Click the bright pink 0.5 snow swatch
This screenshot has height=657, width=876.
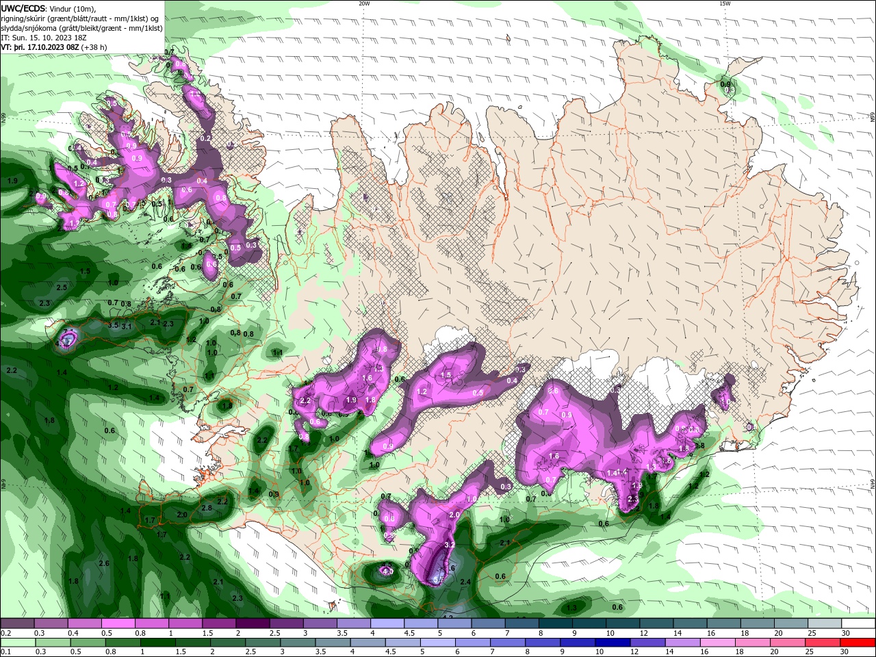pos(118,623)
